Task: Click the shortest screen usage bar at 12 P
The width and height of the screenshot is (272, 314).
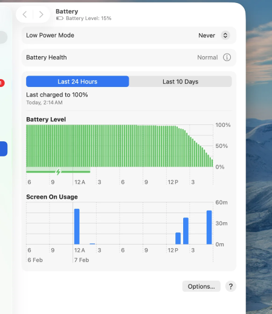Action: 178,239
